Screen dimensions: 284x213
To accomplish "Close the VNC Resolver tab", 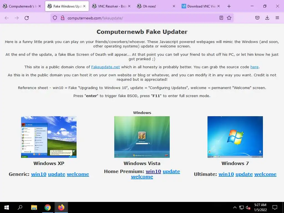I will click(x=129, y=6).
